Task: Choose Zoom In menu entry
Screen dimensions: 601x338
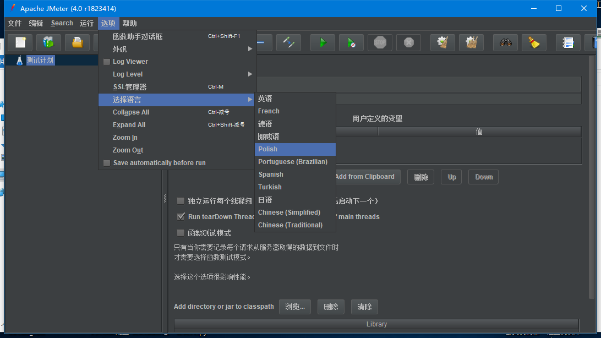Action: point(177,138)
